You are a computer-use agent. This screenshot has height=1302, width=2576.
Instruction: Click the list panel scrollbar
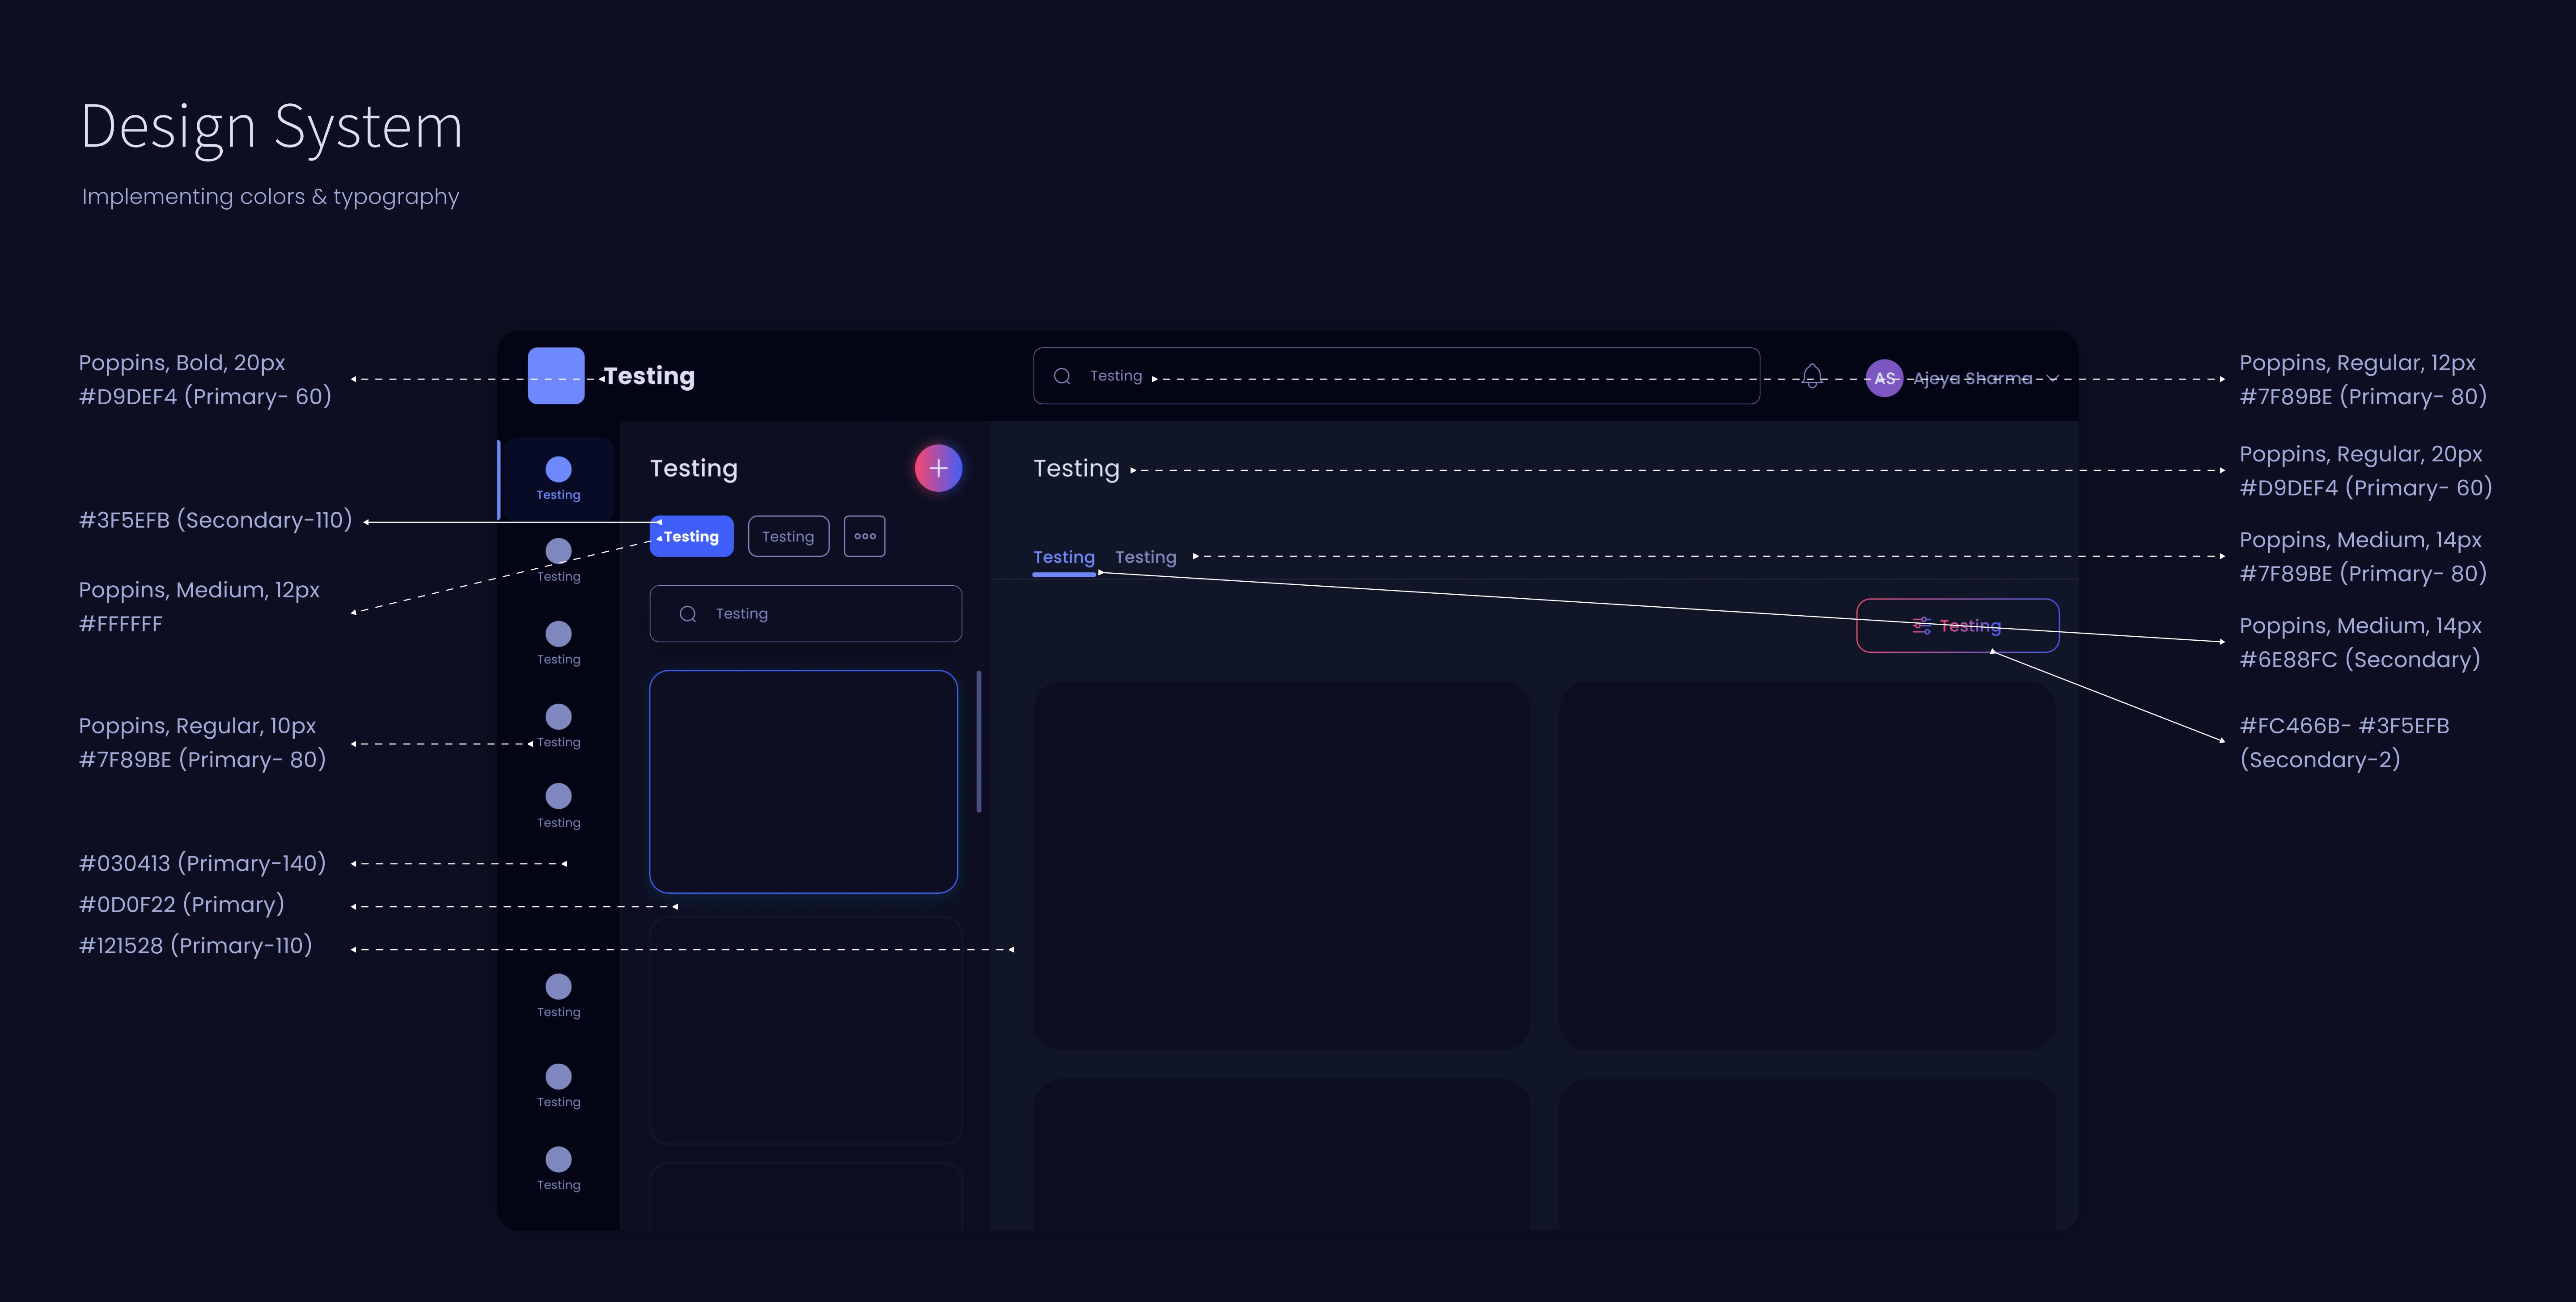click(x=978, y=741)
